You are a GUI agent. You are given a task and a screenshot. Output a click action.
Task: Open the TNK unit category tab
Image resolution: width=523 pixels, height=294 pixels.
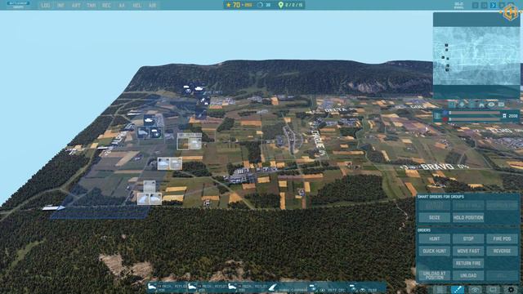(x=91, y=6)
